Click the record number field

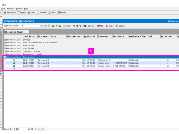point(23,129)
